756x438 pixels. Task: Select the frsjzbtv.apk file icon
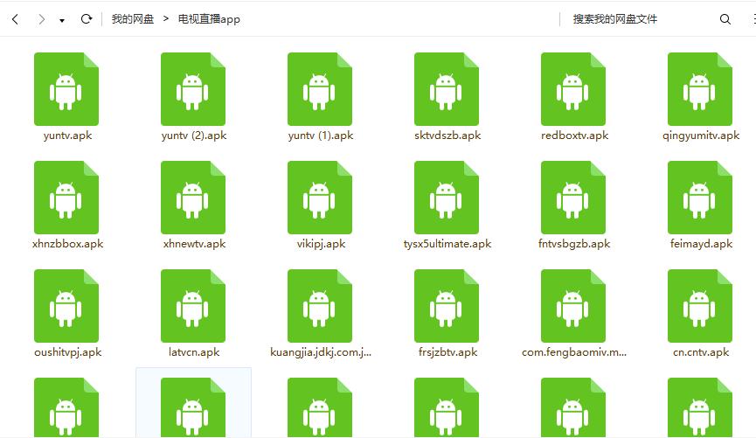[447, 306]
